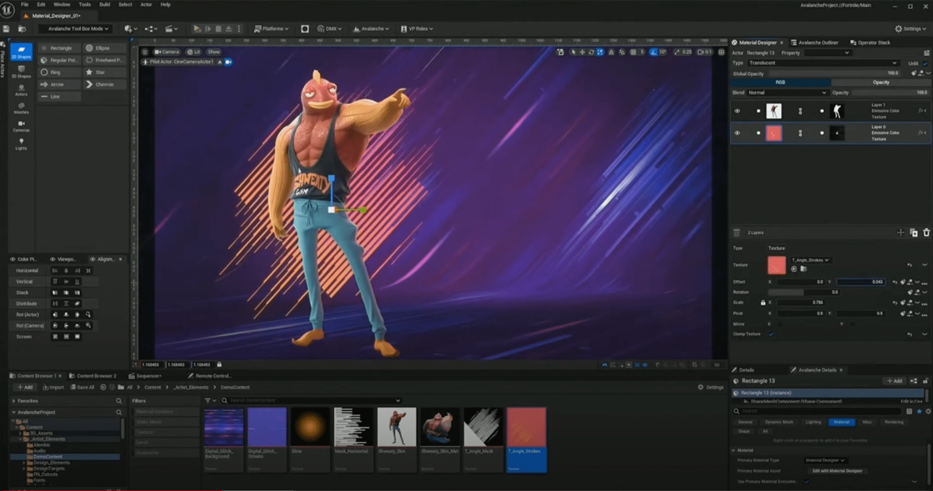Viewport: 933px width, 491px height.
Task: Toggle Layer 0 visibility eye
Action: point(737,133)
